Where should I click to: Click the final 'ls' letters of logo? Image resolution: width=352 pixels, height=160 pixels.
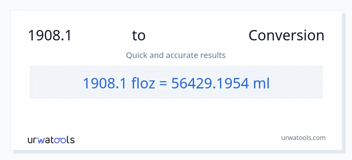click(70, 140)
